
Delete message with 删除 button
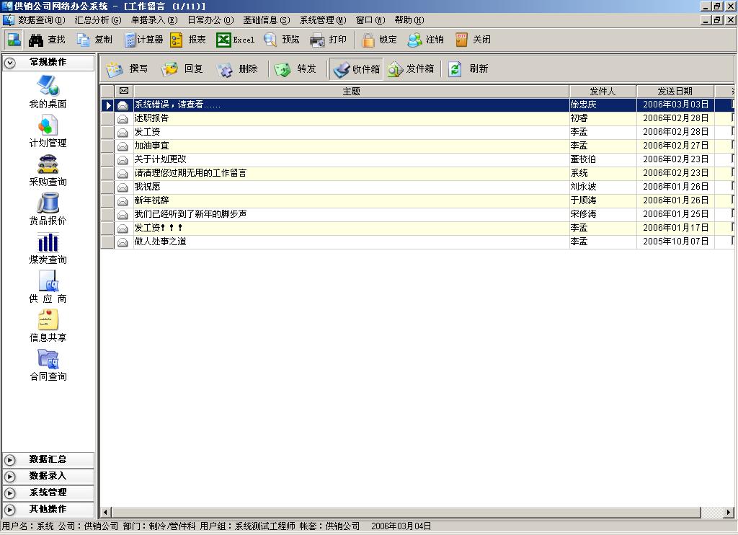[x=236, y=69]
